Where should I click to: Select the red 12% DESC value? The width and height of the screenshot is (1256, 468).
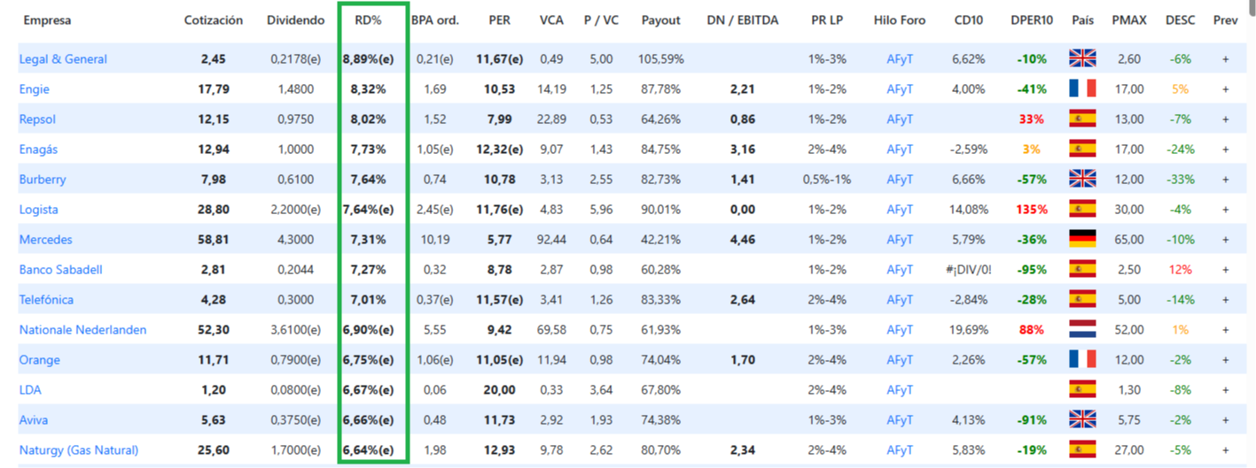coord(1180,270)
